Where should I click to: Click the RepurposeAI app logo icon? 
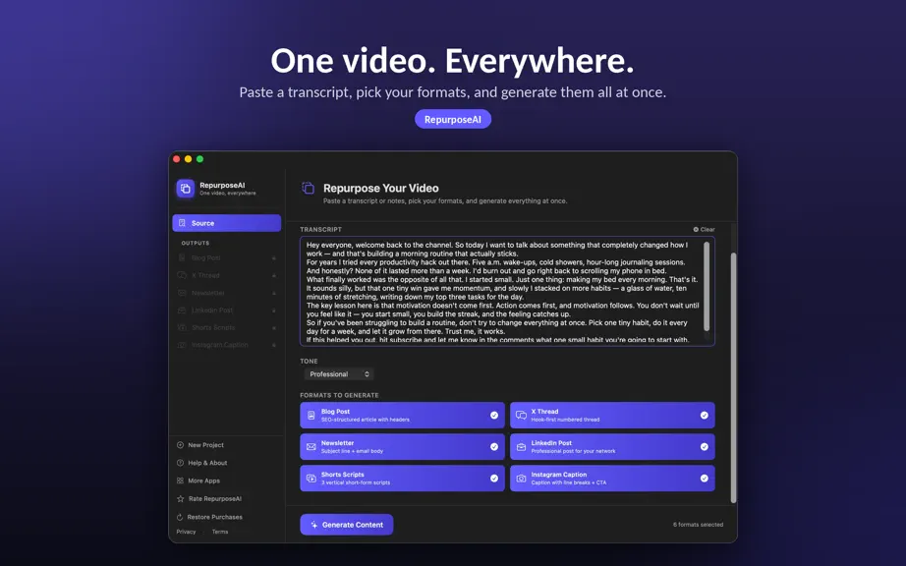pyautogui.click(x=186, y=189)
